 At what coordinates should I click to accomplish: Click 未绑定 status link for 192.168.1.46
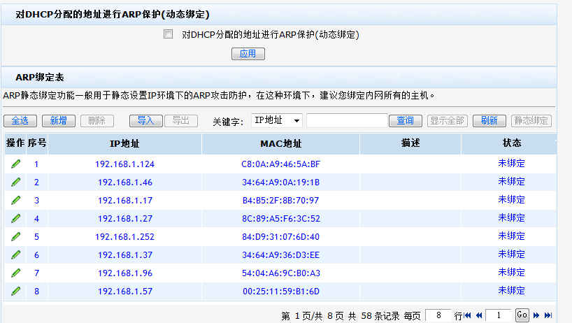511,182
